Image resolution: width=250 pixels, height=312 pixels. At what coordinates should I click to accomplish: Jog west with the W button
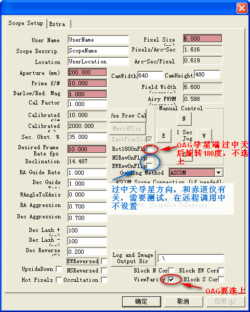pos(204,136)
